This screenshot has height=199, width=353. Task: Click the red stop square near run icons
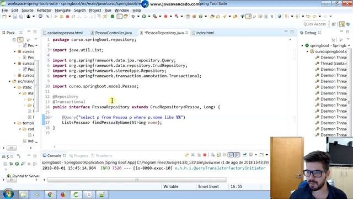165,17
